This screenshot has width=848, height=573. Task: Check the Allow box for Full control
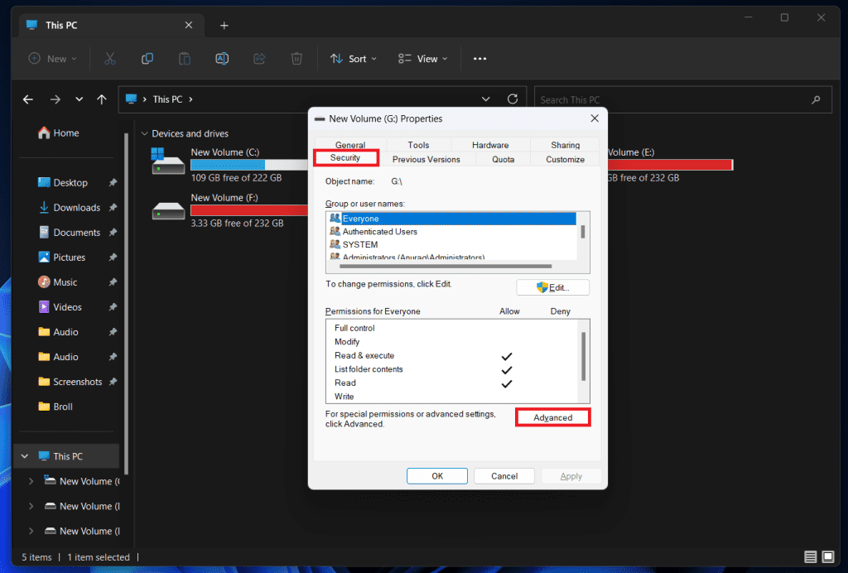[x=508, y=327]
